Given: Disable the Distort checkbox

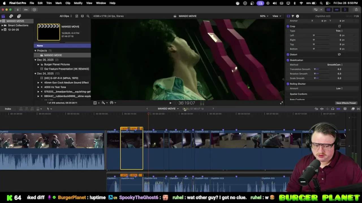Looking at the screenshot, I should tap(288, 54).
